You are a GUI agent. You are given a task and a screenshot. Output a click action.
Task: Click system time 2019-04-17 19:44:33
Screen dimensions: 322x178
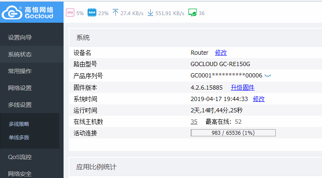coord(219,99)
